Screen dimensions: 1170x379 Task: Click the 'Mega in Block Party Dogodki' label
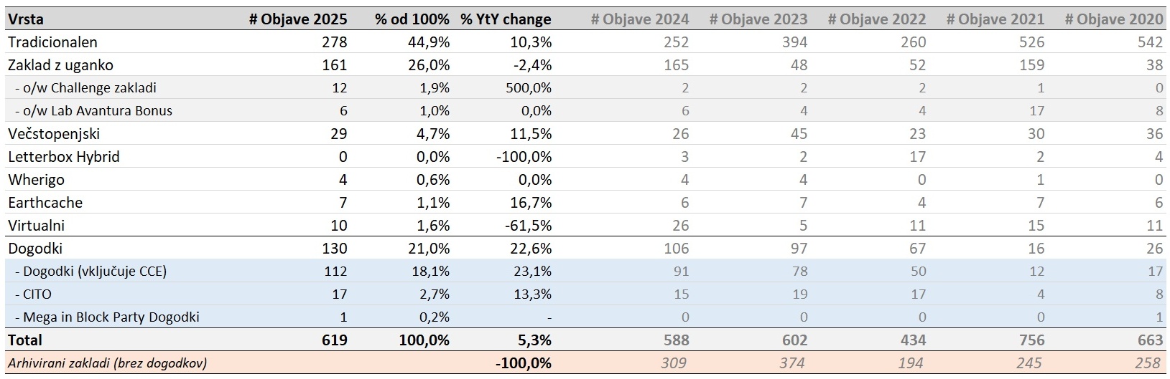click(107, 317)
